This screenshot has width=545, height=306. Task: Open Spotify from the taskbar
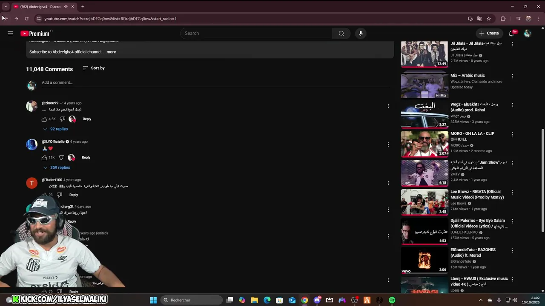click(x=392, y=300)
